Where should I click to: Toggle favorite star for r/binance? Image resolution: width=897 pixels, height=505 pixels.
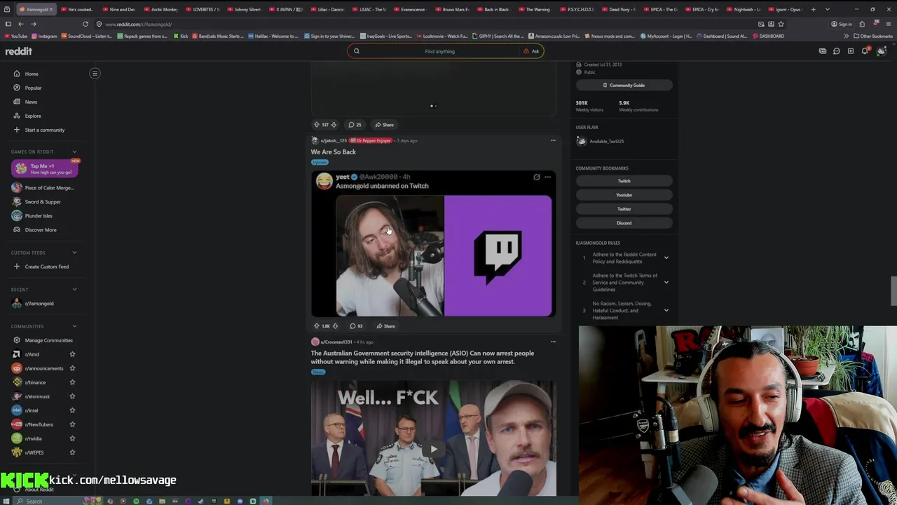tap(72, 382)
